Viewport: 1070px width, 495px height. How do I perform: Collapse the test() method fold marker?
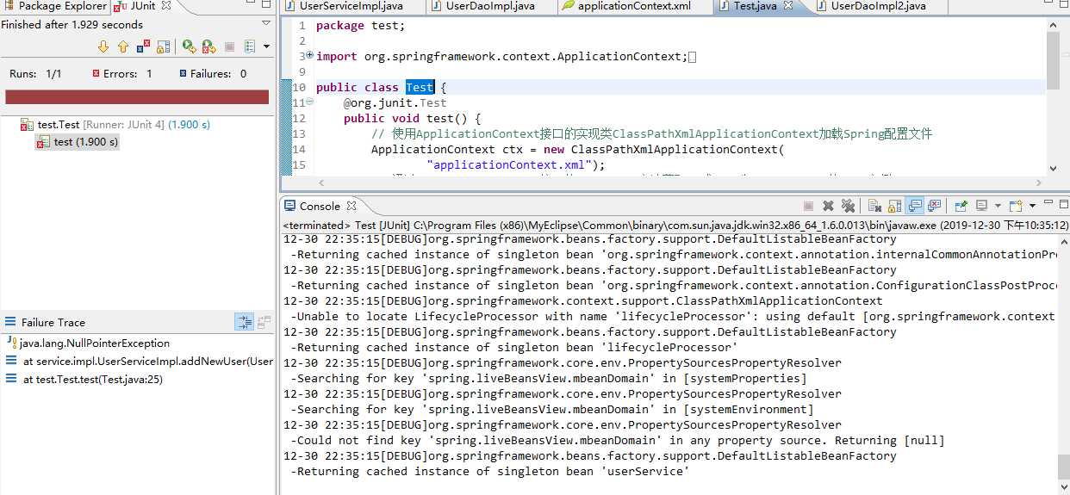pos(310,102)
